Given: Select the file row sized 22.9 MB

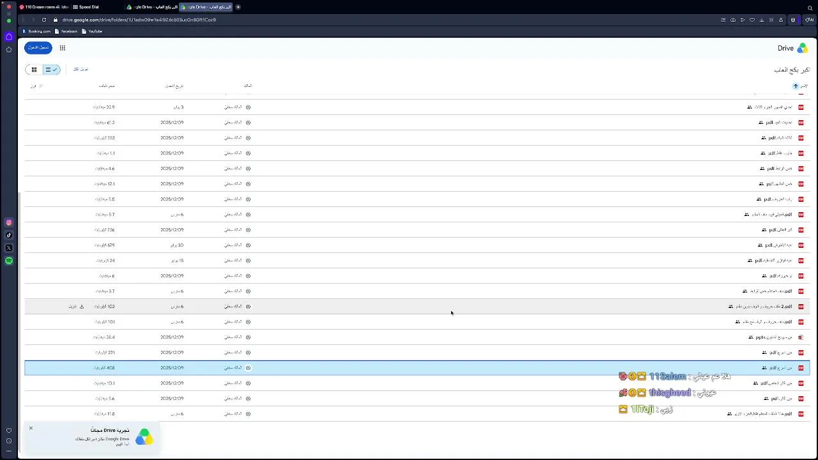Looking at the screenshot, I should 417,107.
